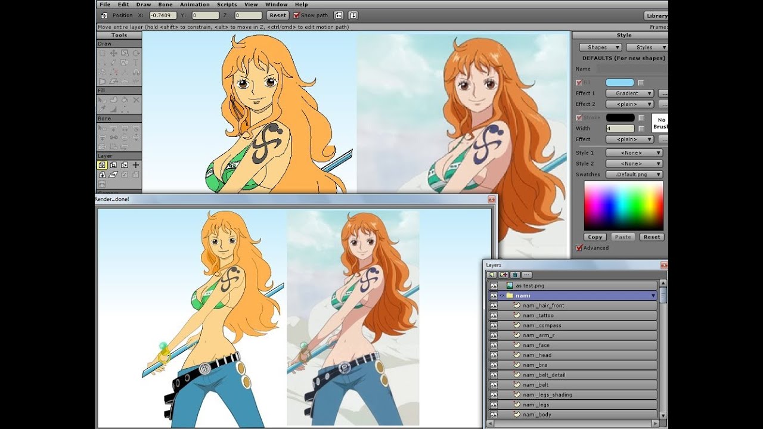The image size is (763, 429).
Task: Open the Animation menu
Action: click(x=195, y=4)
